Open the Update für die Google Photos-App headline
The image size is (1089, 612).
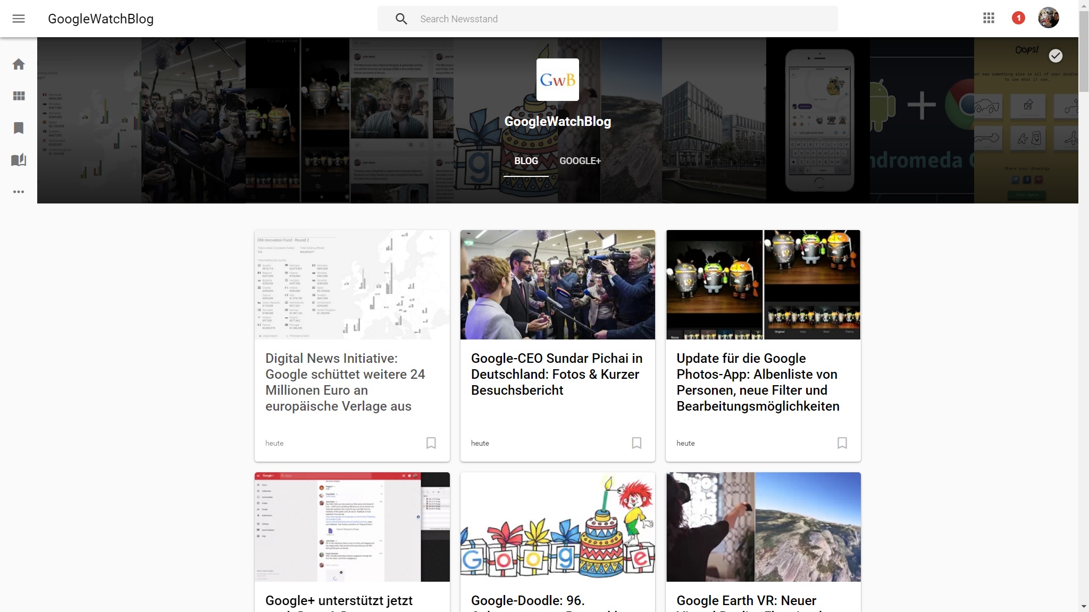click(757, 382)
